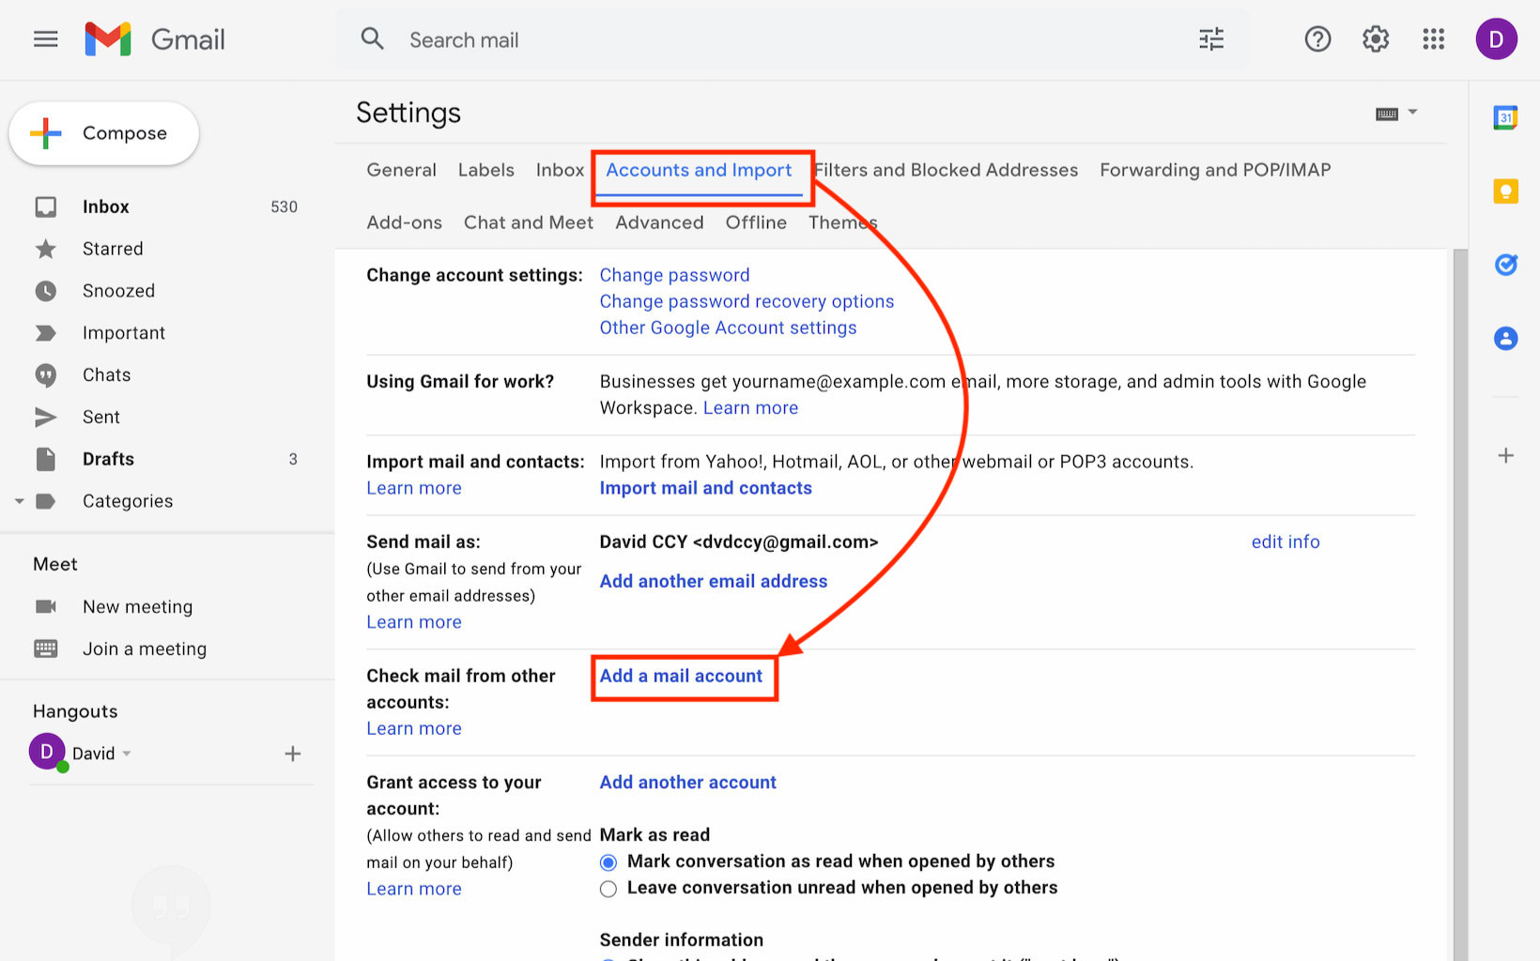Open Google Calendar in the side panel
The width and height of the screenshot is (1540, 961).
point(1505,117)
